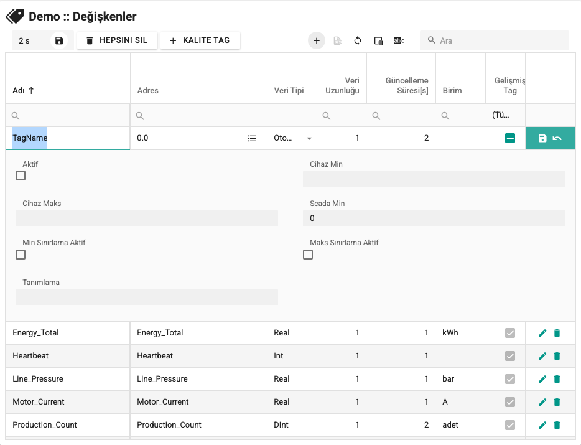Delete the Energy_Total tag

[x=557, y=333]
